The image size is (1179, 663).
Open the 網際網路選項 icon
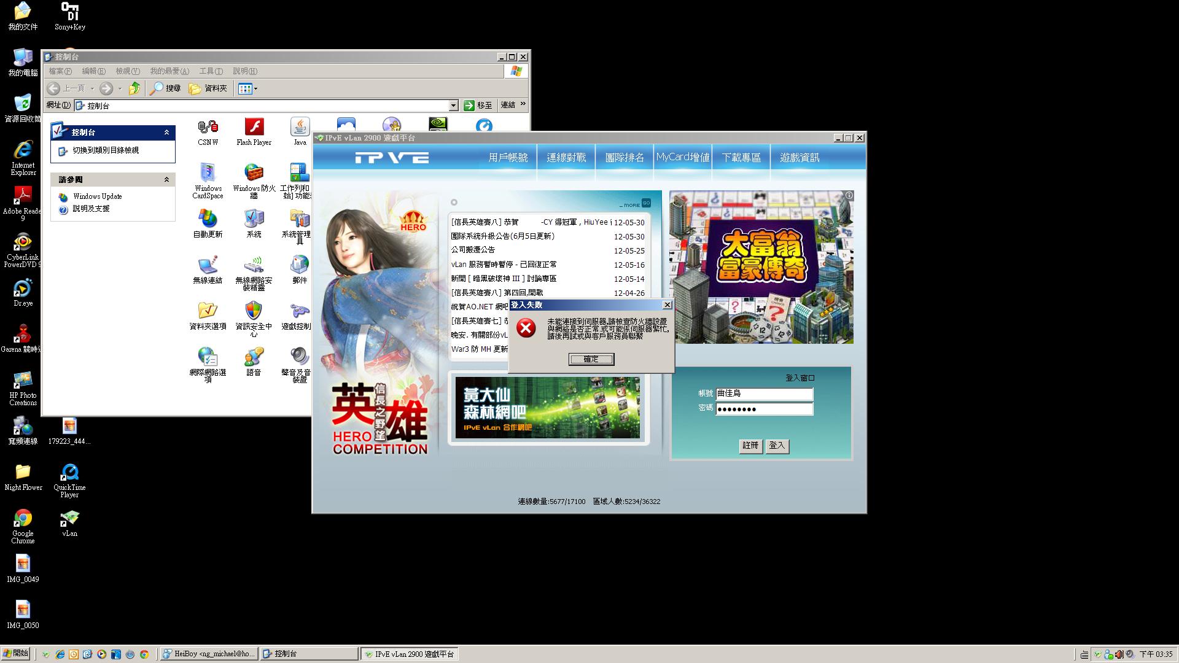208,358
